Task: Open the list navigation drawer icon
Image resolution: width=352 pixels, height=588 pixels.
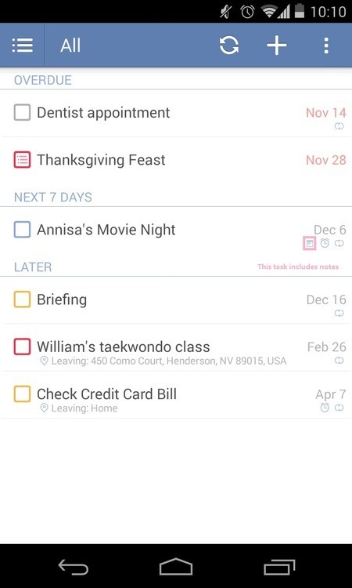Action: coord(23,45)
